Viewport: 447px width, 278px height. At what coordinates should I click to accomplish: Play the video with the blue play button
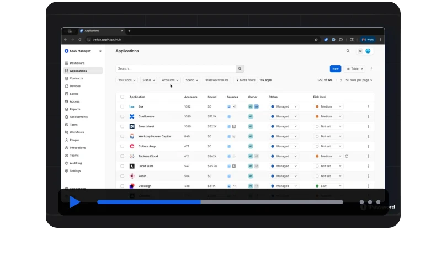[x=74, y=202]
